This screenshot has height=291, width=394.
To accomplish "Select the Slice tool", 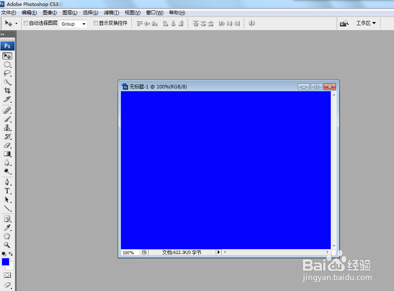I will (x=7, y=99).
